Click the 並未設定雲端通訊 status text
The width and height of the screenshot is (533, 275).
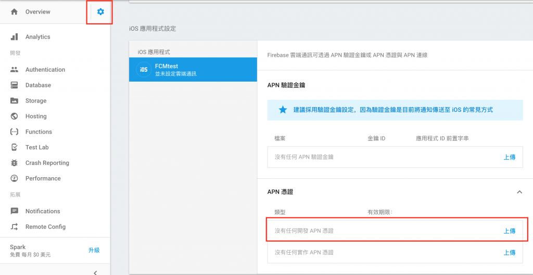[176, 74]
